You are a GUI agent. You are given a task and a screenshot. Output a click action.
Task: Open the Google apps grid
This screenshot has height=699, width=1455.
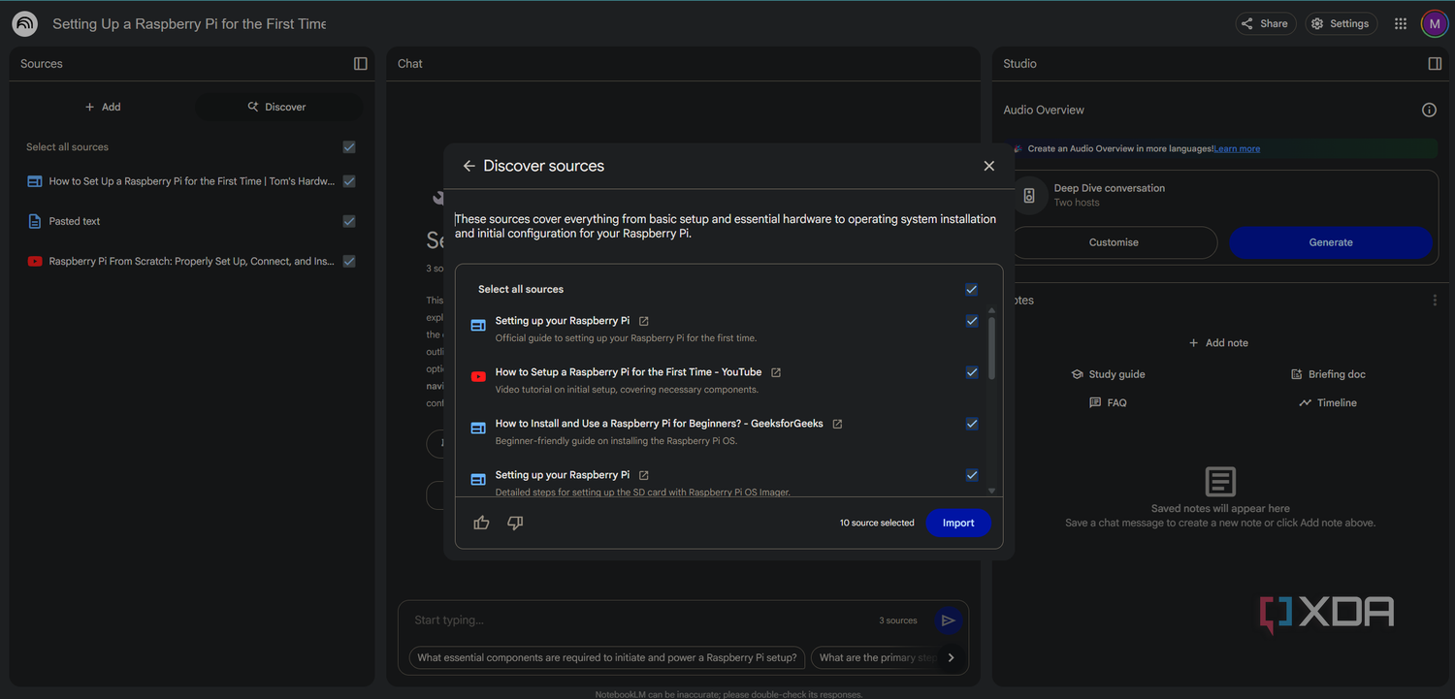[1401, 23]
